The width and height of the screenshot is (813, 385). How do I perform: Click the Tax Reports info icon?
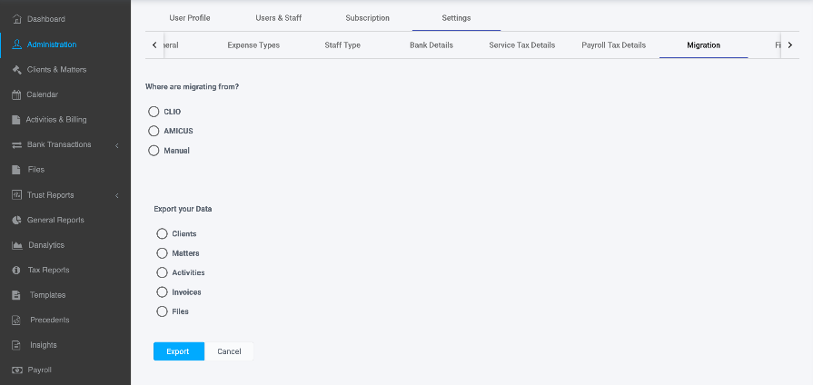pyautogui.click(x=16, y=270)
